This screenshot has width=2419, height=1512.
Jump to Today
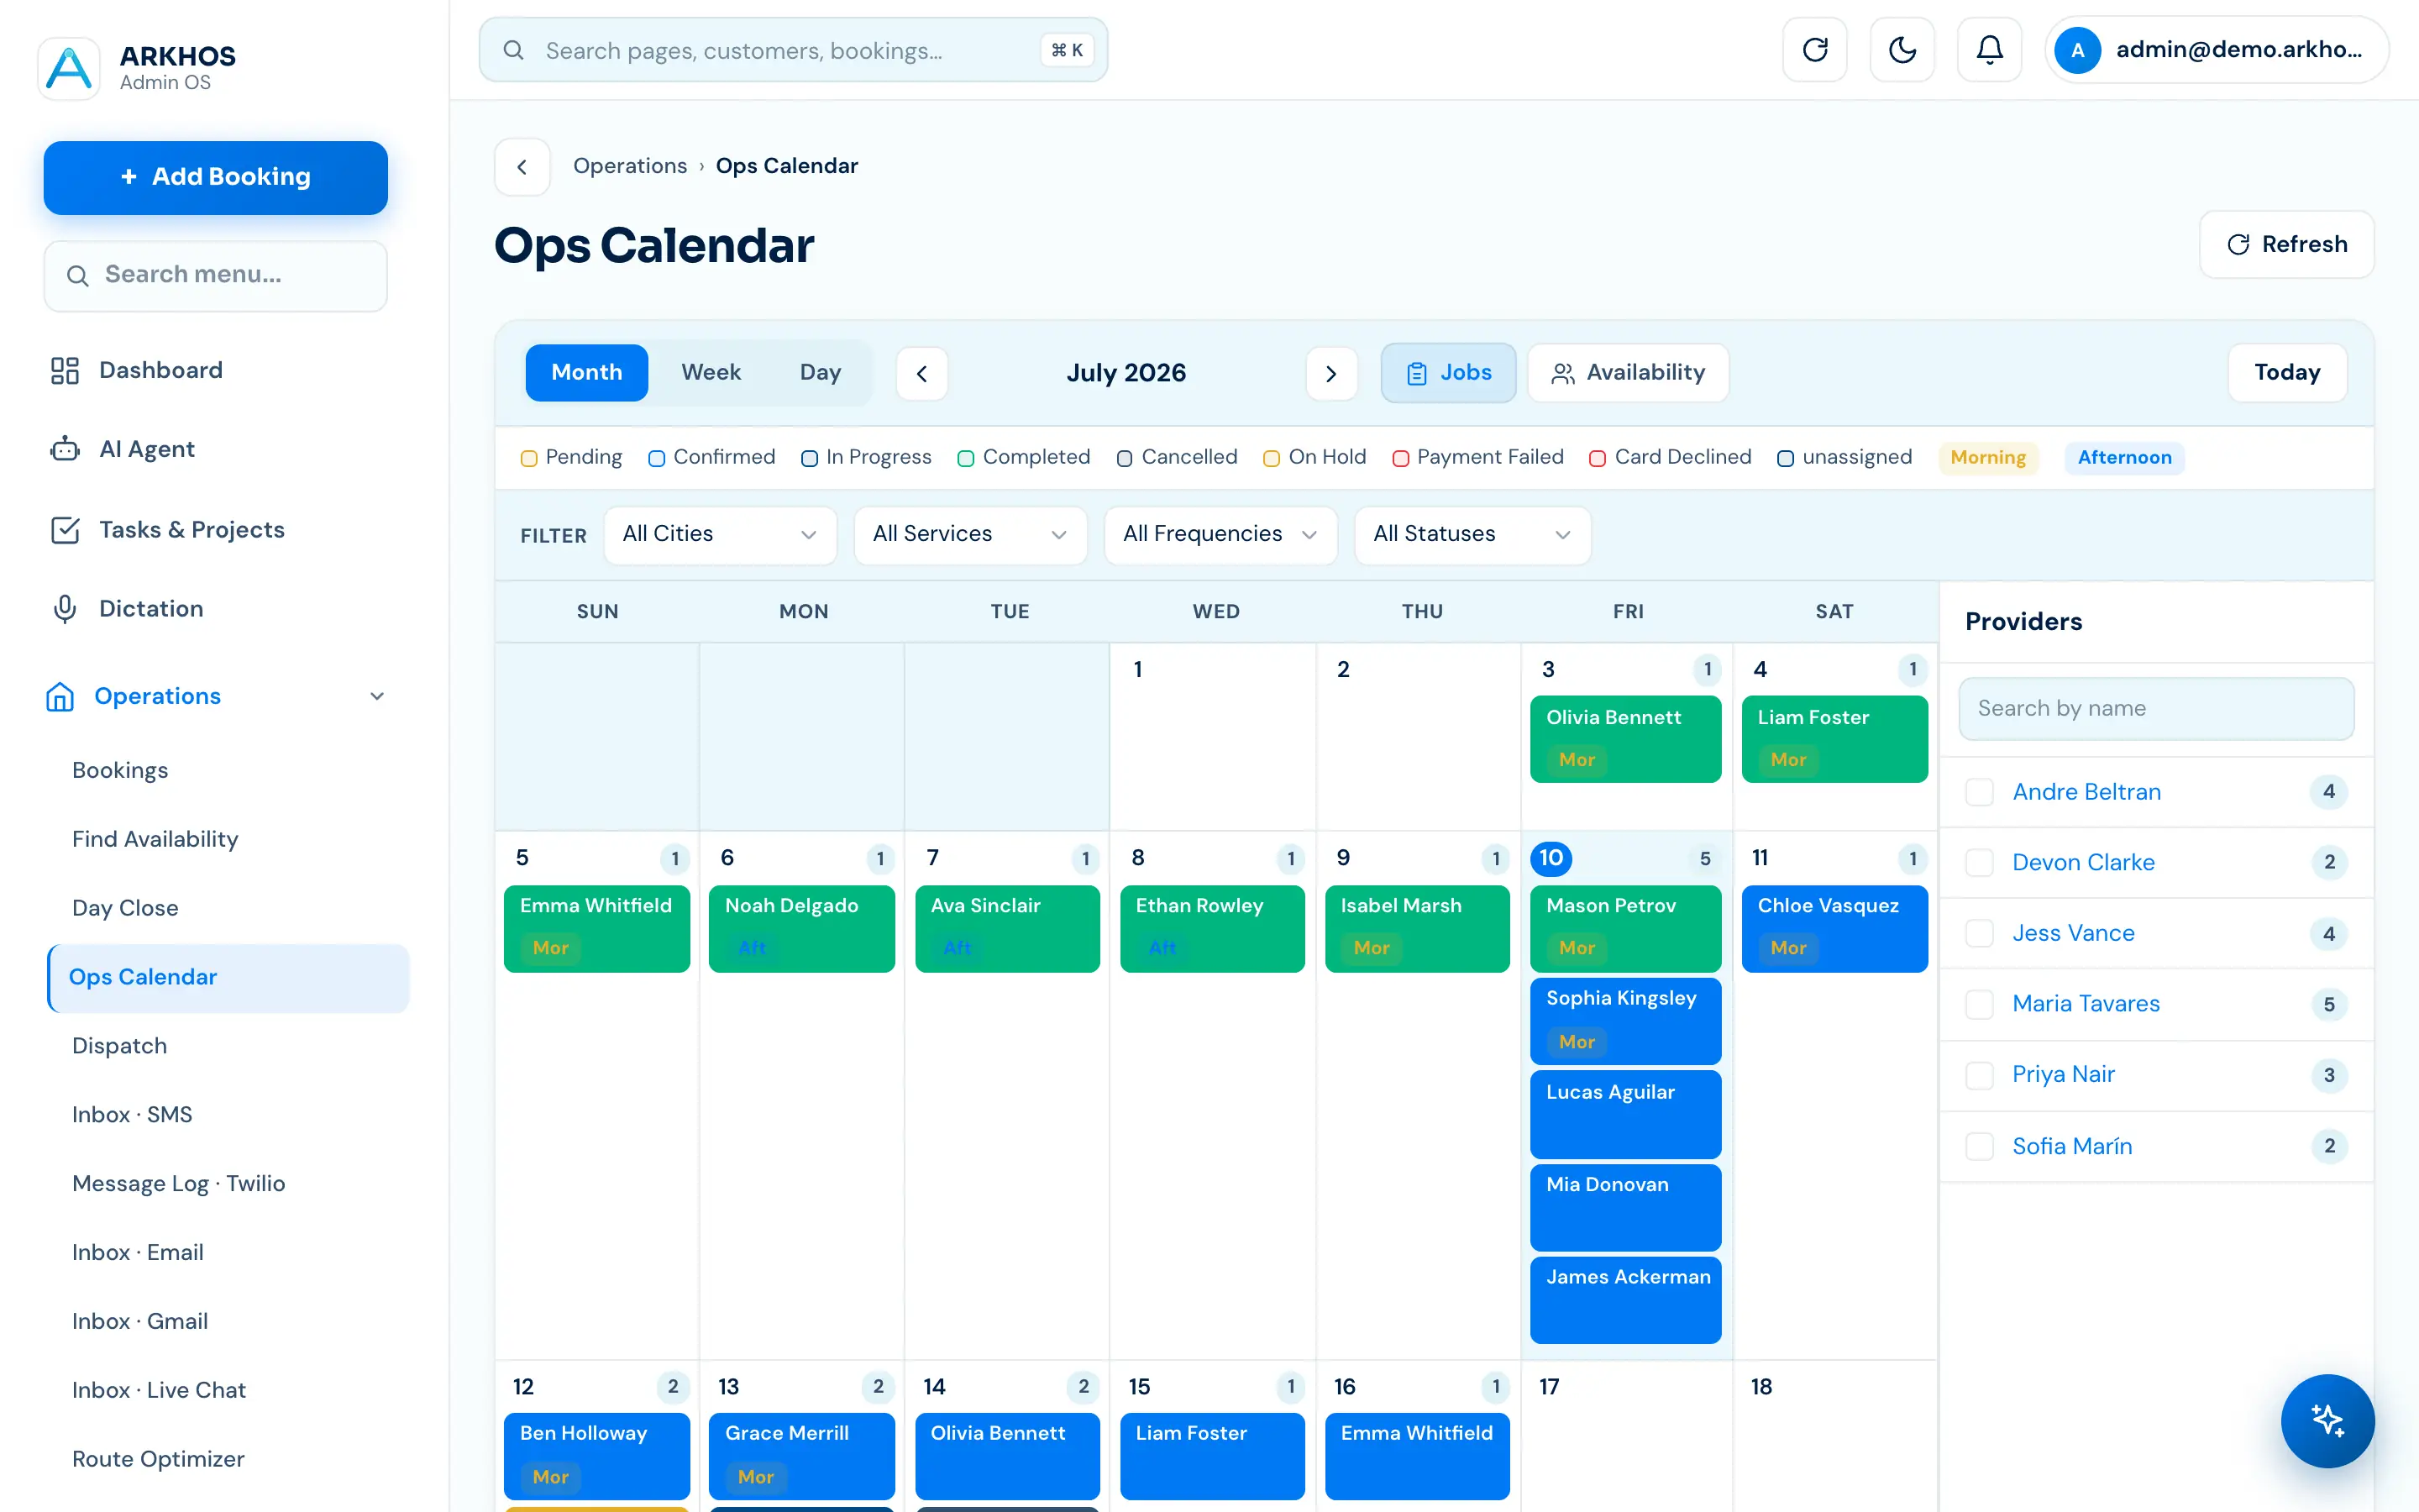tap(2287, 373)
